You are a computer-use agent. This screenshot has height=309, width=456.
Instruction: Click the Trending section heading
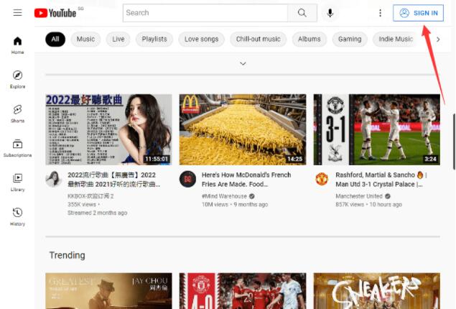[68, 255]
